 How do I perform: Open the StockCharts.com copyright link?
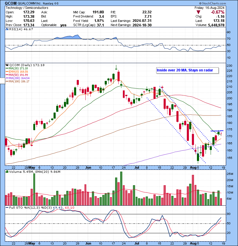point(212,3)
